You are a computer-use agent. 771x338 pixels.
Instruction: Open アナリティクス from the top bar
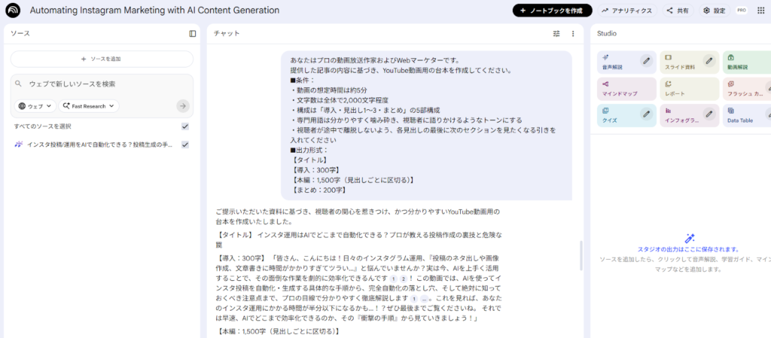(626, 11)
